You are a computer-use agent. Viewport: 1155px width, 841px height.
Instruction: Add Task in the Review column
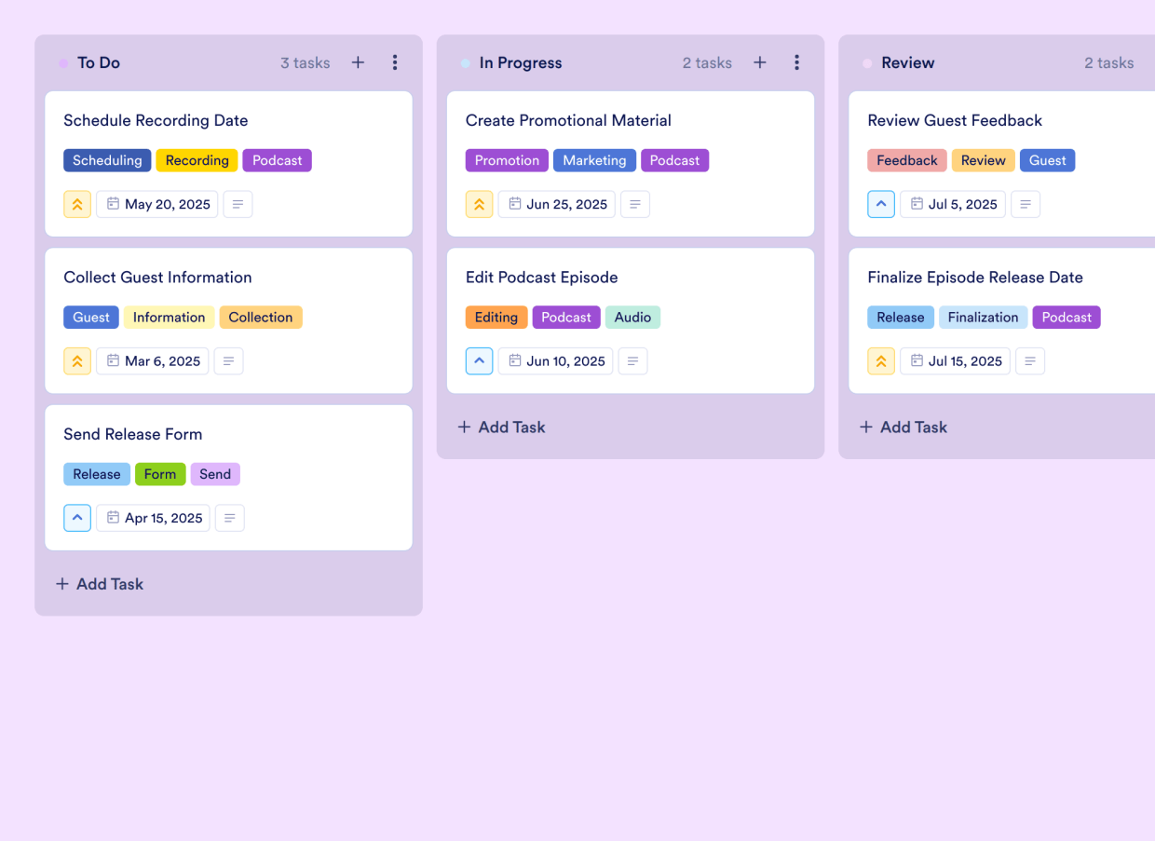point(903,427)
